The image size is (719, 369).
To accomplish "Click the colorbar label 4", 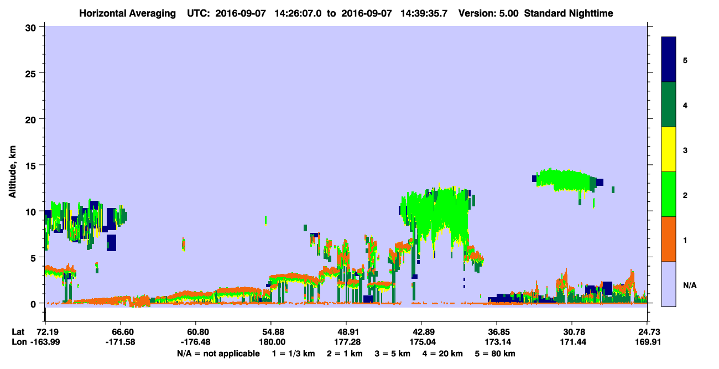I will [x=685, y=105].
